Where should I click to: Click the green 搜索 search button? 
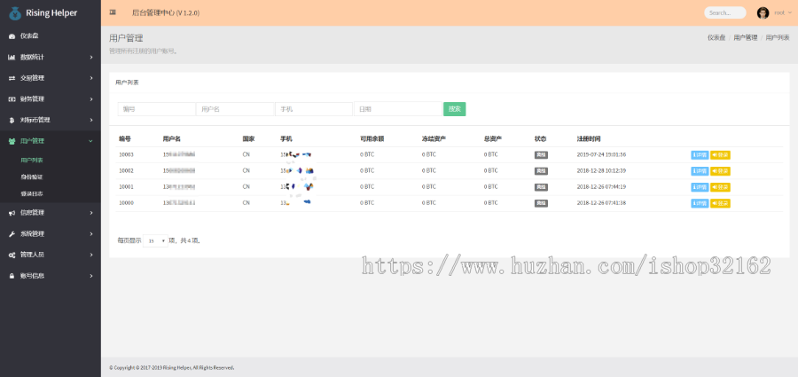455,109
